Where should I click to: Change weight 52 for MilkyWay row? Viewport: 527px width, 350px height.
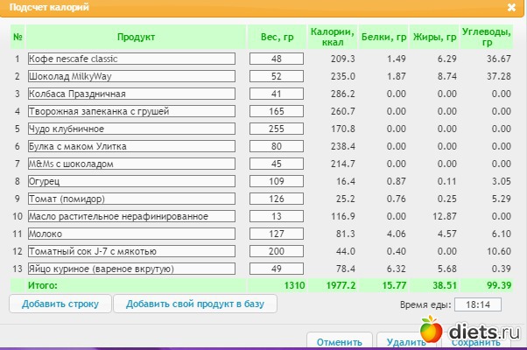coord(277,76)
